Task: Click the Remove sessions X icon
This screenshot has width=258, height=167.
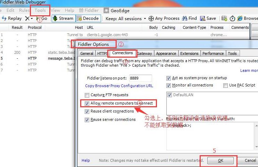Action: click(27, 18)
